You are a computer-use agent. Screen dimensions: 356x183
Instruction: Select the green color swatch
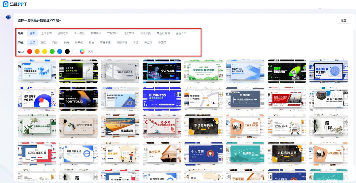(x=52, y=51)
